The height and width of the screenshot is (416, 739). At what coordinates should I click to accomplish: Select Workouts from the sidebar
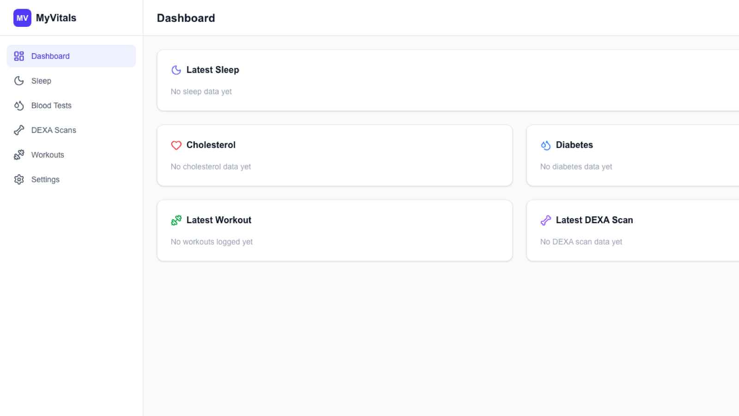pyautogui.click(x=48, y=154)
